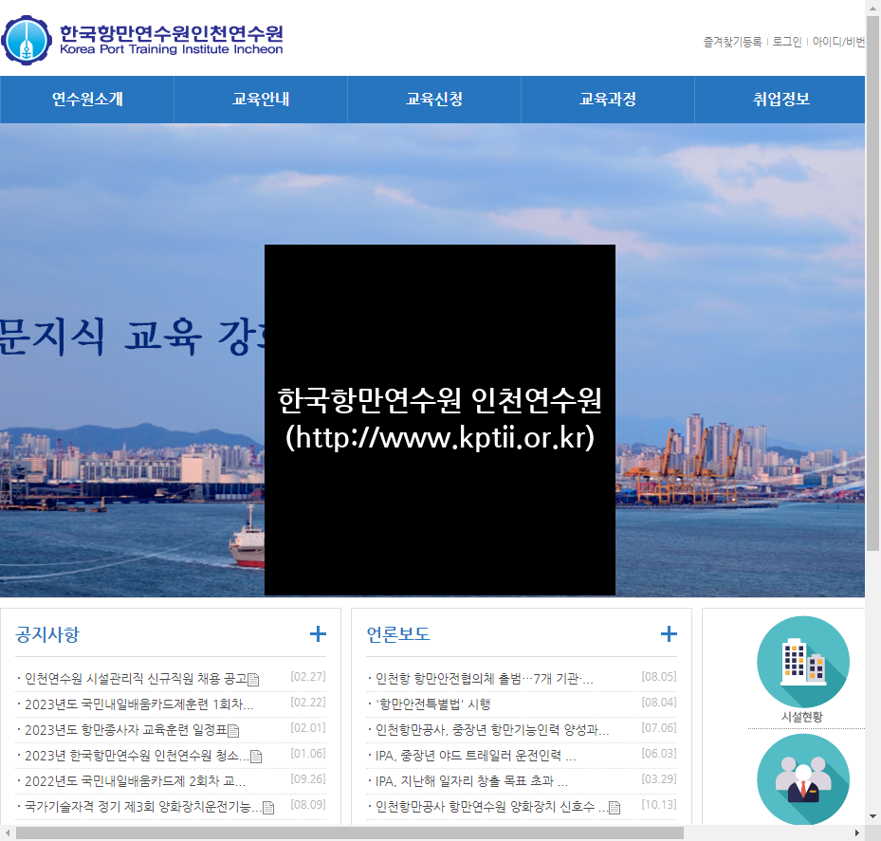This screenshot has width=881, height=841.
Task: Open notice 국가기술자격 정기 제3회 양화장치운전기능
Action: click(x=143, y=807)
